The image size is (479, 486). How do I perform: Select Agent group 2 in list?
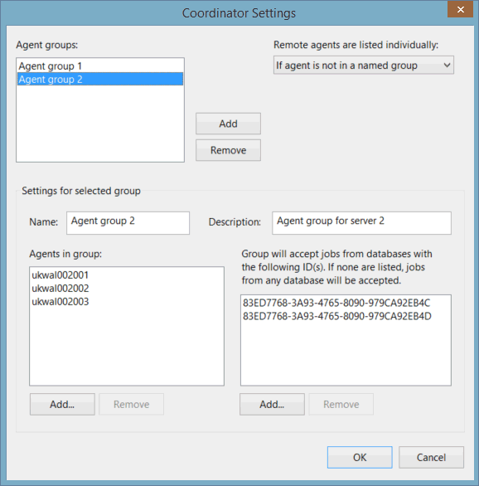point(100,80)
